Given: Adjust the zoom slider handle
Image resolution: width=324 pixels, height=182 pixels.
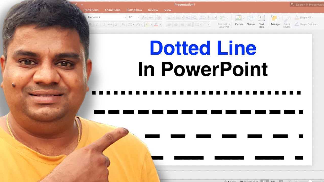Looking at the screenshot, I should (310, 181).
